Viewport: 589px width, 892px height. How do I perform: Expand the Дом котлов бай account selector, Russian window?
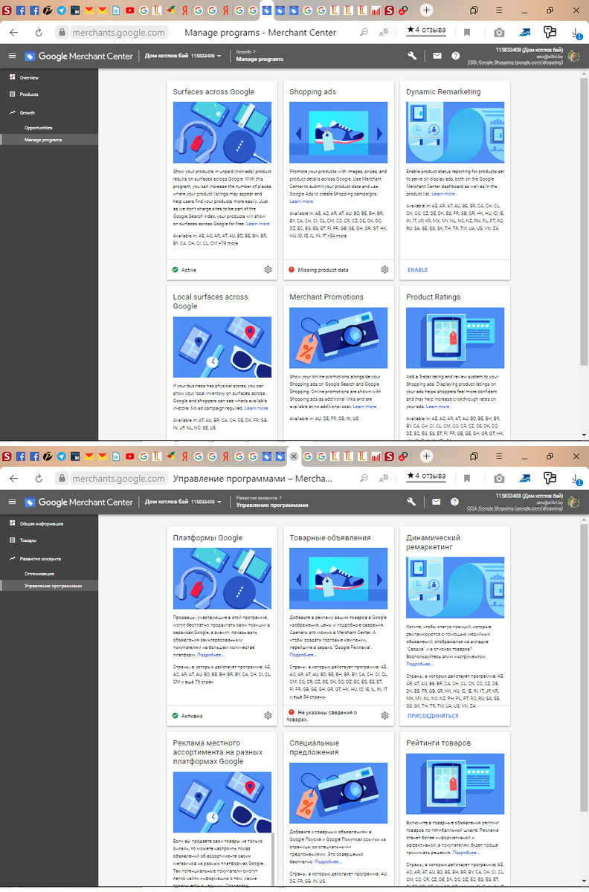pos(183,502)
